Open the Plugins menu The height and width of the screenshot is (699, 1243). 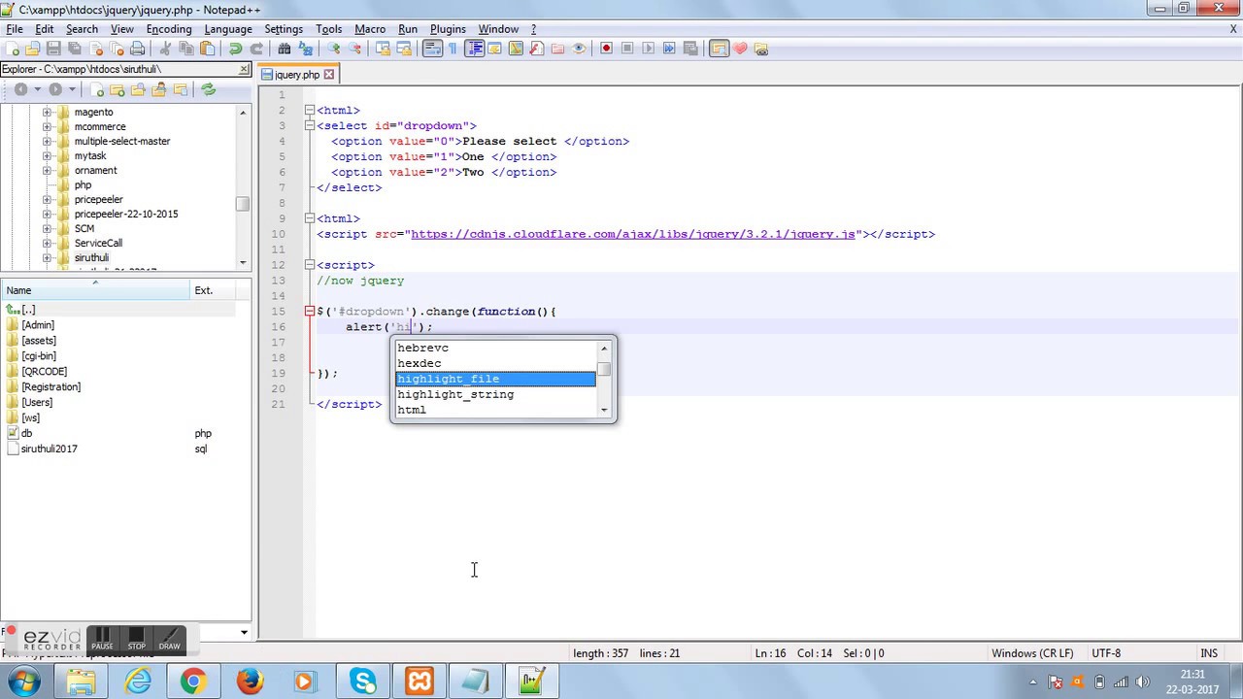point(448,29)
